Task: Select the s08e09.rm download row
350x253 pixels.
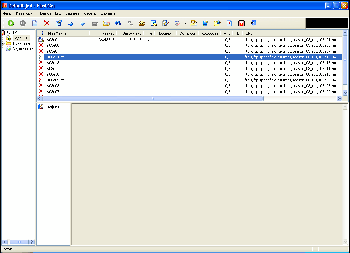Action: coord(190,80)
